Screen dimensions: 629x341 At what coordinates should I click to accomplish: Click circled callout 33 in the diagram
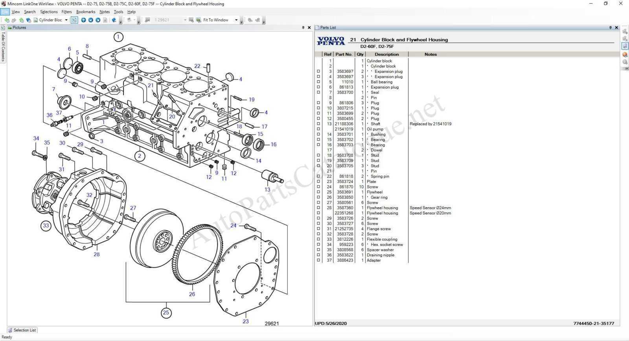coord(46,226)
